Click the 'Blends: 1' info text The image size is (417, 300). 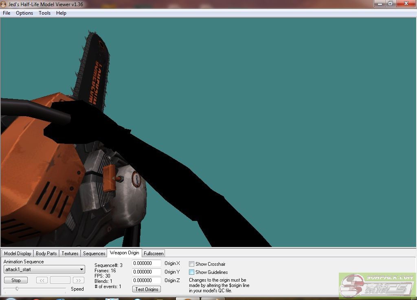point(103,281)
